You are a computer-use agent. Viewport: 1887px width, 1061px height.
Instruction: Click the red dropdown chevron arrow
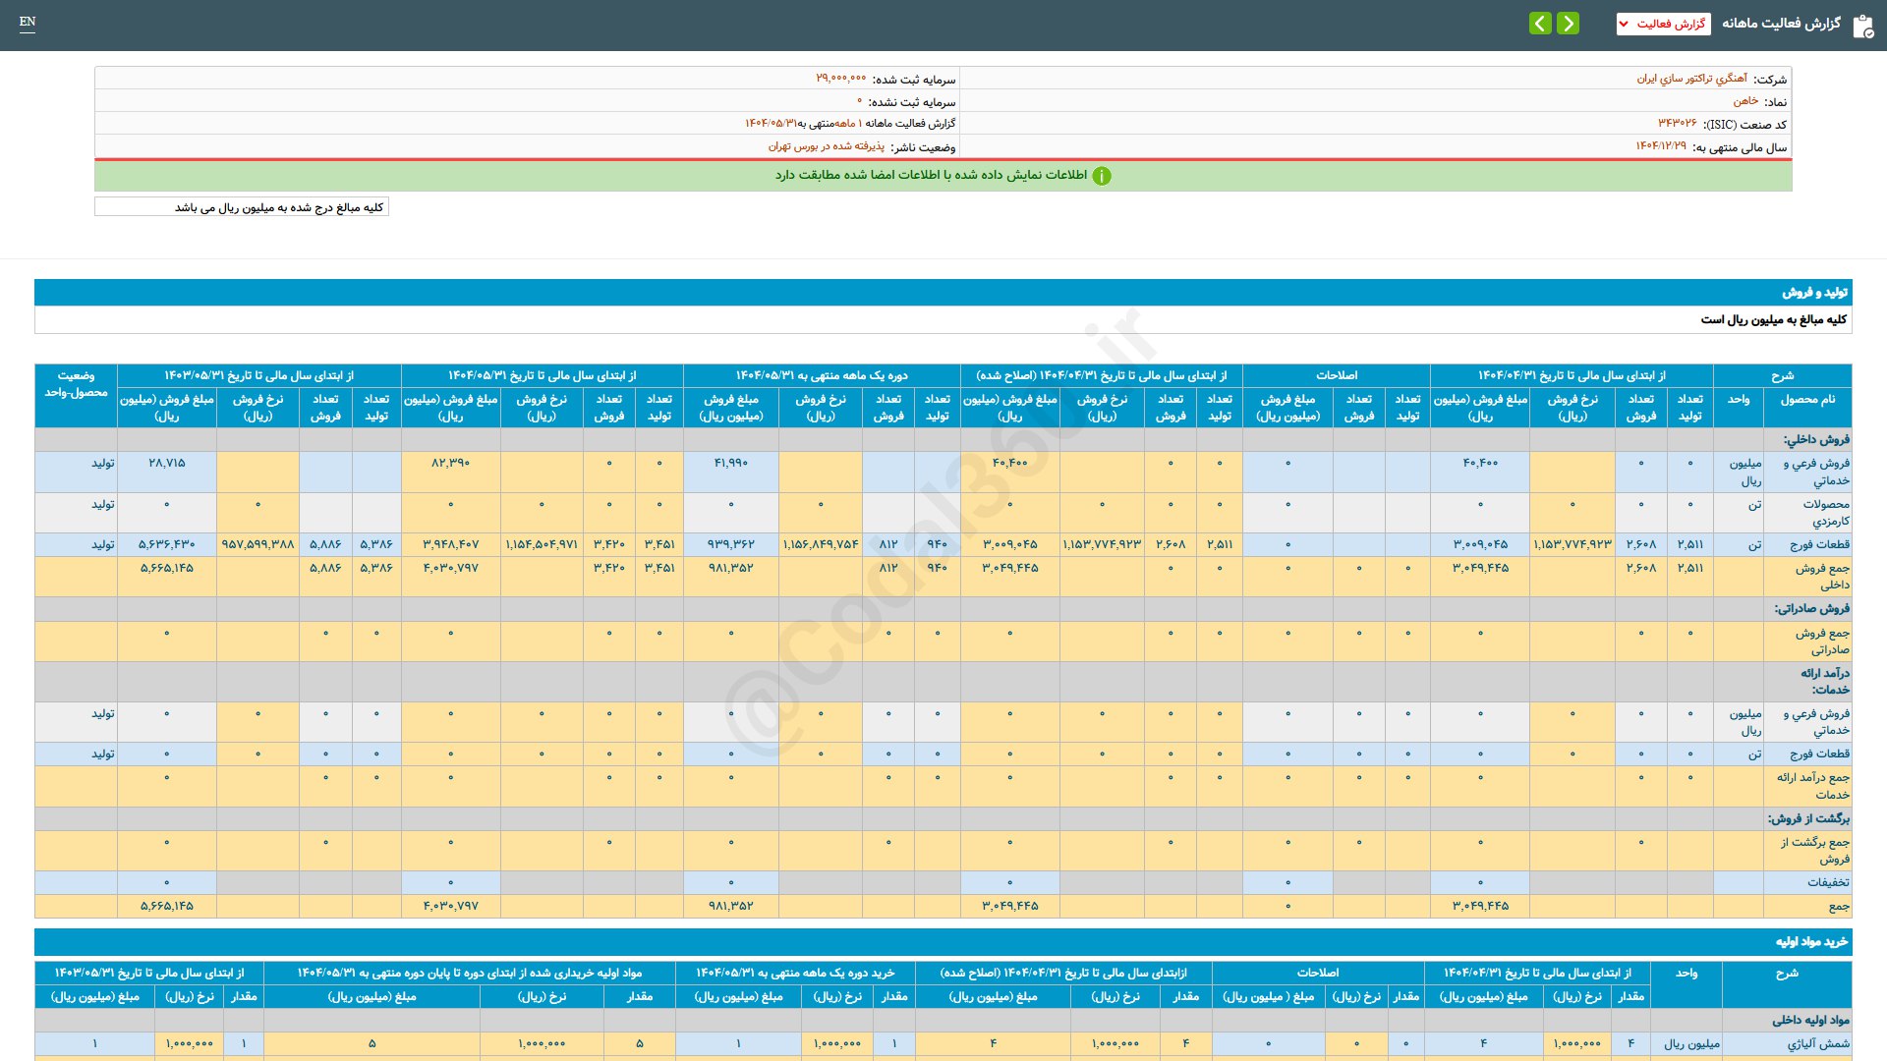(1624, 24)
